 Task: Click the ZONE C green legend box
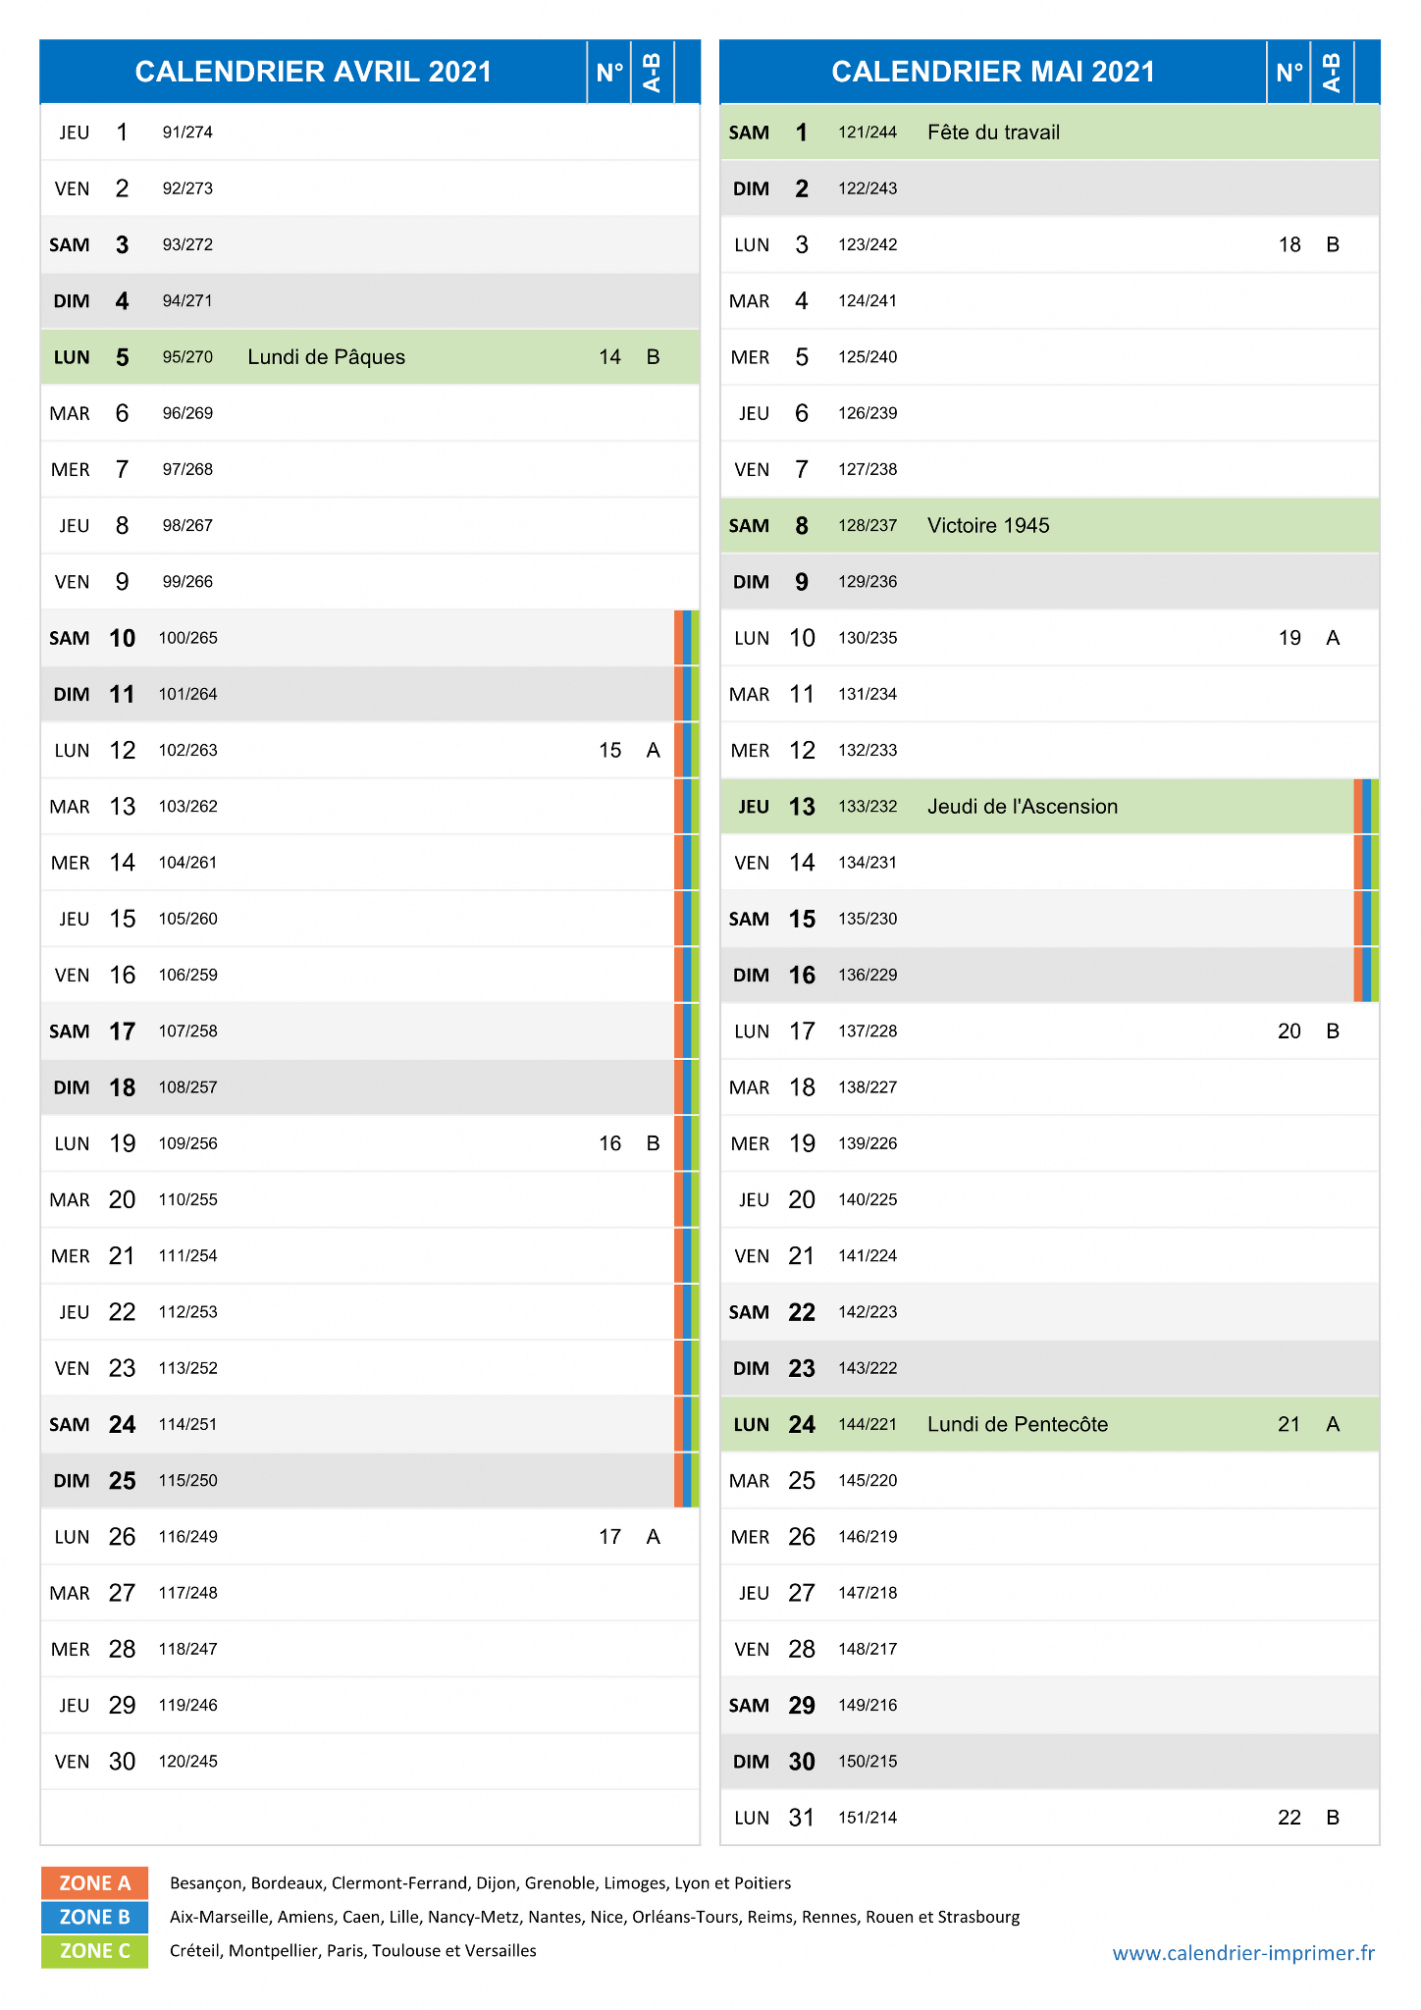click(x=94, y=1951)
